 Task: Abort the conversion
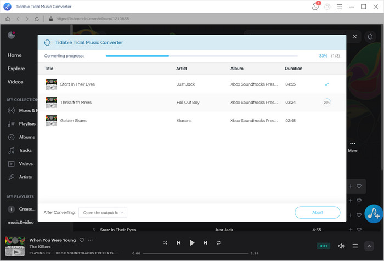(318, 213)
